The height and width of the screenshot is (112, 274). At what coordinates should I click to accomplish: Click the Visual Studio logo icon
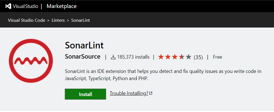coord(8,6)
